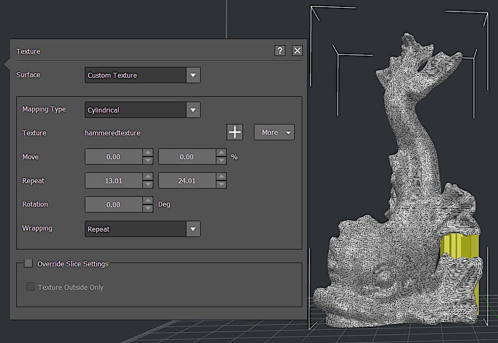
Task: Decrease second Repeat value 24.01 down arrow
Action: tap(221, 184)
